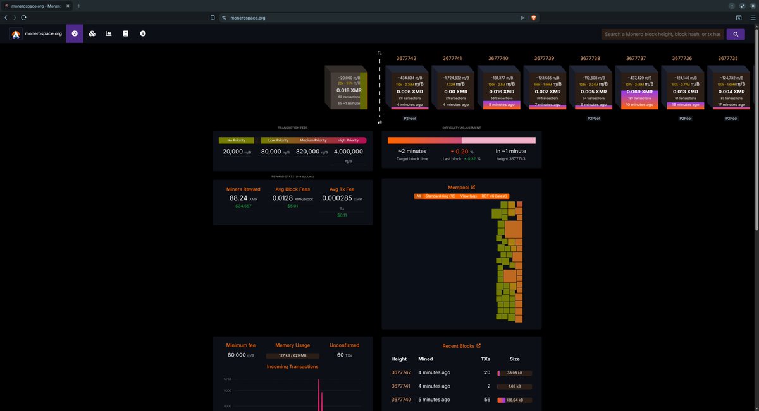Click the monerospace.org browser tab

38,6
